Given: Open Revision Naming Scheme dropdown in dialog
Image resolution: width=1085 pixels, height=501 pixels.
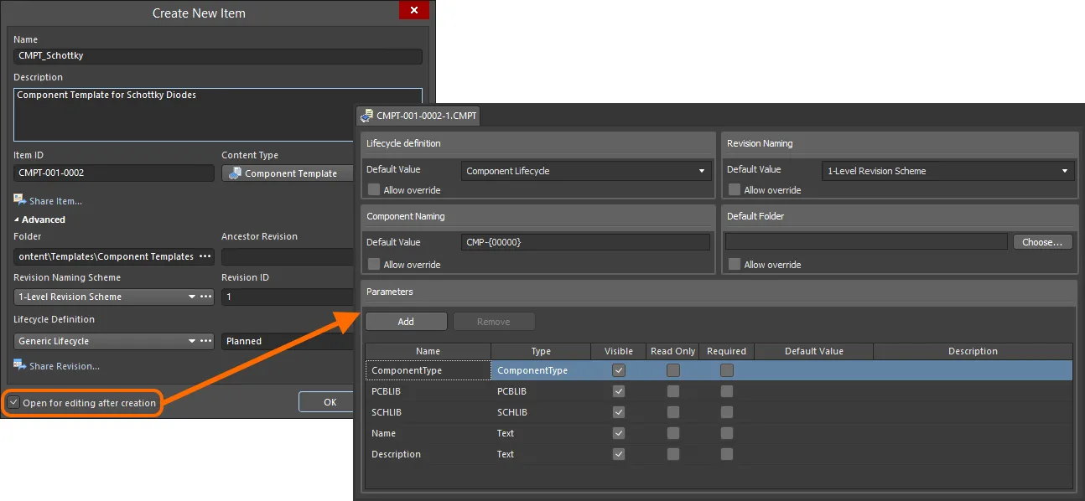Looking at the screenshot, I should [x=192, y=297].
